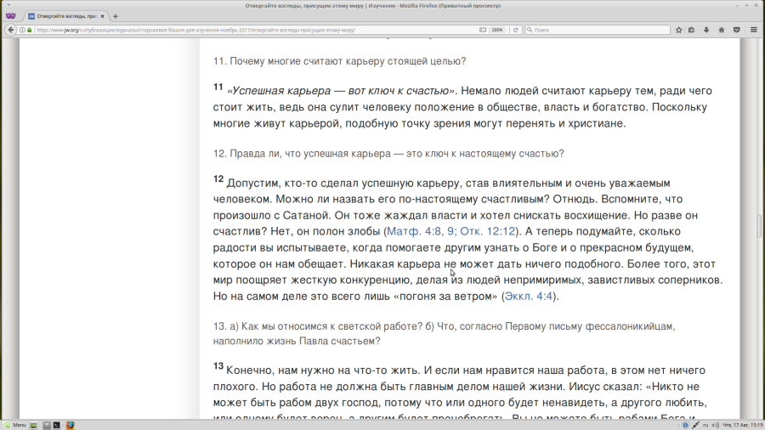Open the bookmarks library icon
The height and width of the screenshot is (430, 765).
tap(691, 30)
